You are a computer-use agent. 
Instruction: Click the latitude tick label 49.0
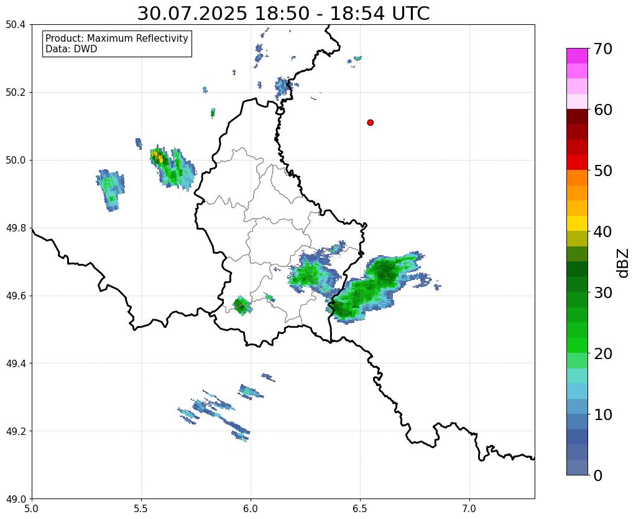[x=16, y=499]
